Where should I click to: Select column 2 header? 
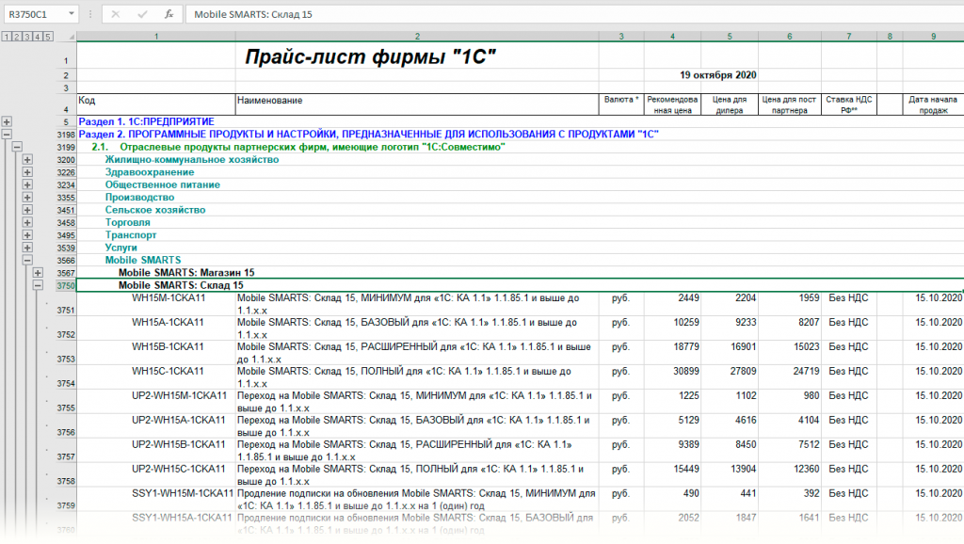[x=417, y=37]
